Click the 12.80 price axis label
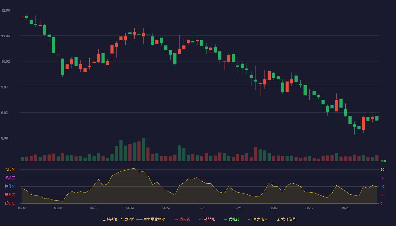The width and height of the screenshot is (396, 226). point(6,10)
